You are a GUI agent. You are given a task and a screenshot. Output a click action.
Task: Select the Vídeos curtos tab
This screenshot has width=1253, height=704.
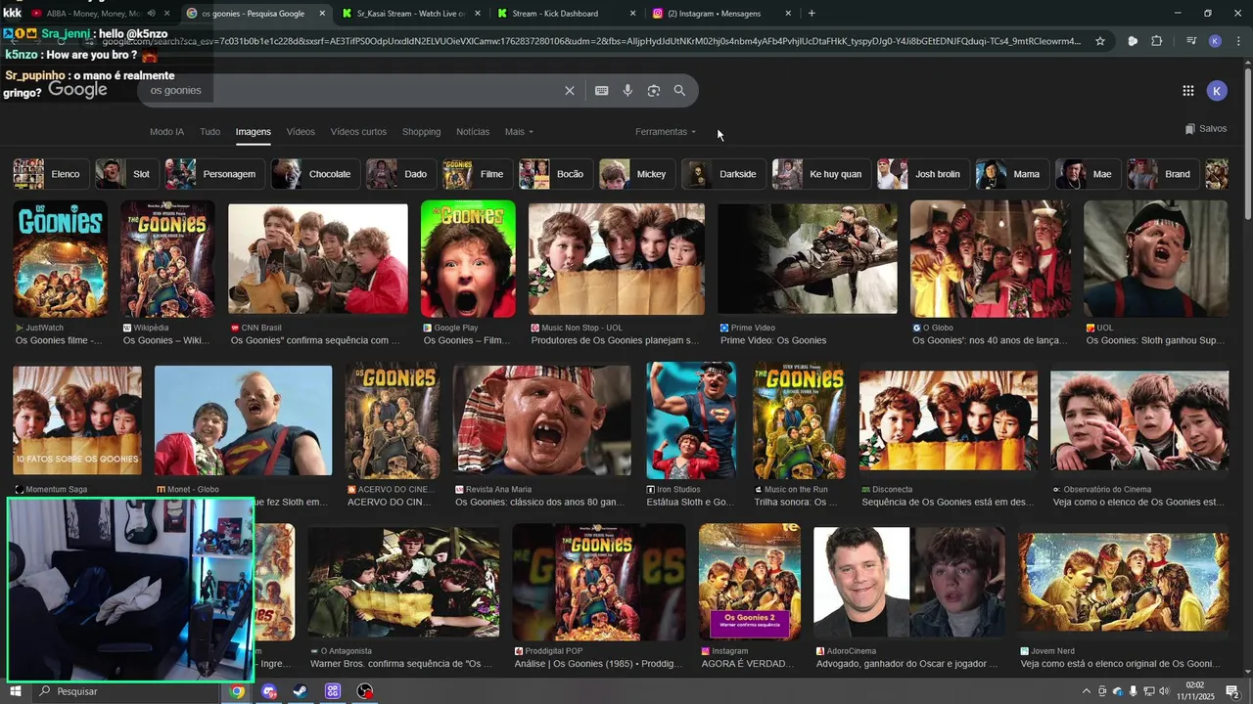coord(358,131)
